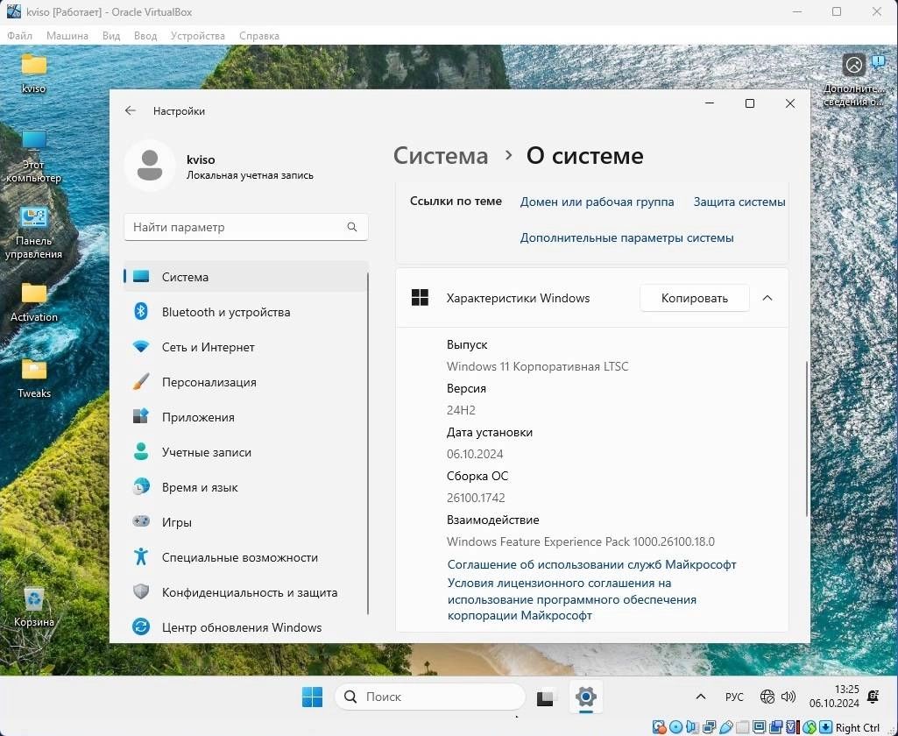
Task: Open the Ввод menu
Action: coord(145,36)
